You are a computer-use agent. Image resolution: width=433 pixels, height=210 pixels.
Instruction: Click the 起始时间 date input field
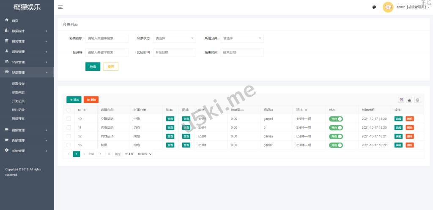tap(174, 52)
